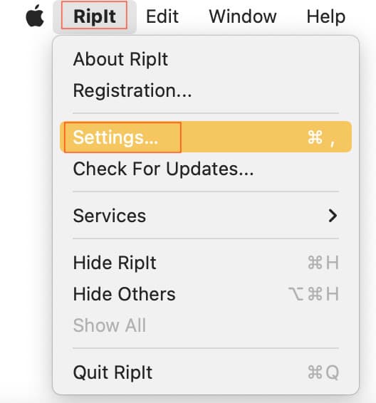Viewport: 376px width, 403px height.
Task: Click the Command-Q shortcut hint
Action: 323,372
